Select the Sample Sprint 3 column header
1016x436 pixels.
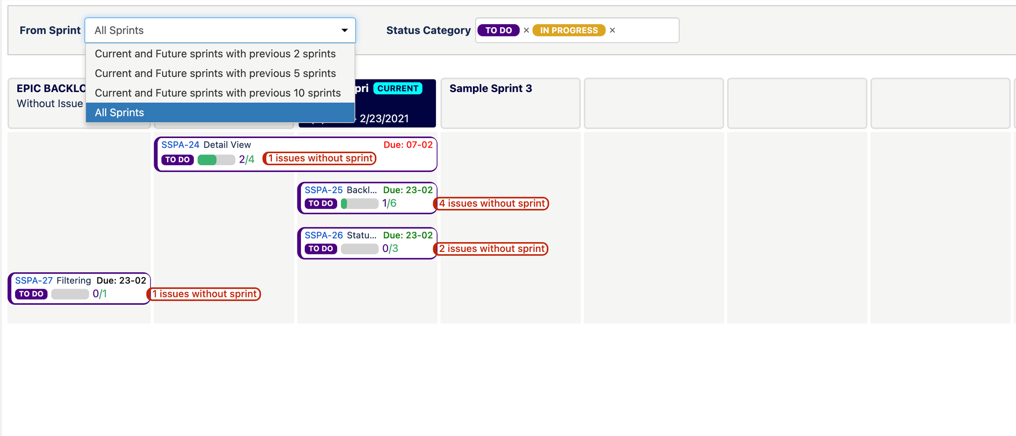point(511,103)
